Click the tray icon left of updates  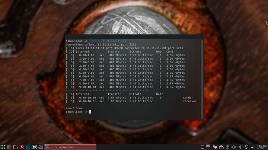(x=215, y=147)
